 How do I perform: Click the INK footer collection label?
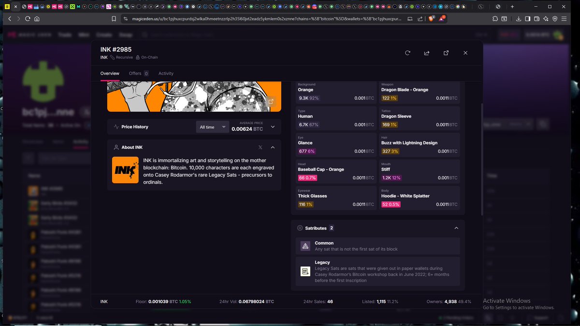coord(104,301)
